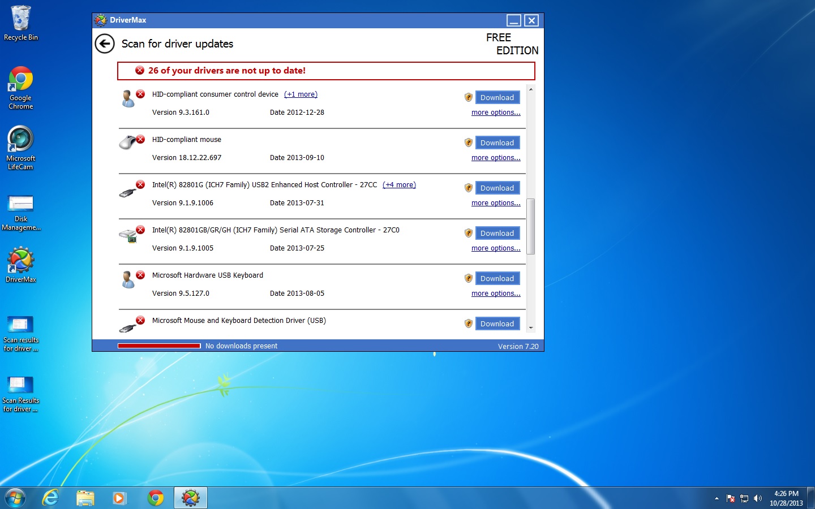Click the HID-compliant consumer control device icon

[x=128, y=99]
